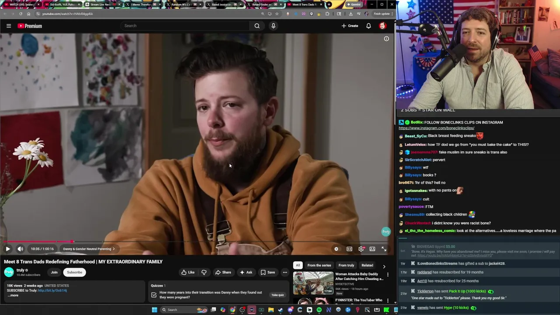Image resolution: width=560 pixels, height=315 pixels.
Task: Open the Windows Start menu
Action: coord(154,310)
